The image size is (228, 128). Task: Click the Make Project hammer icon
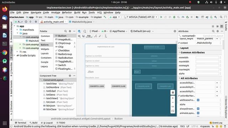coord(105,17)
